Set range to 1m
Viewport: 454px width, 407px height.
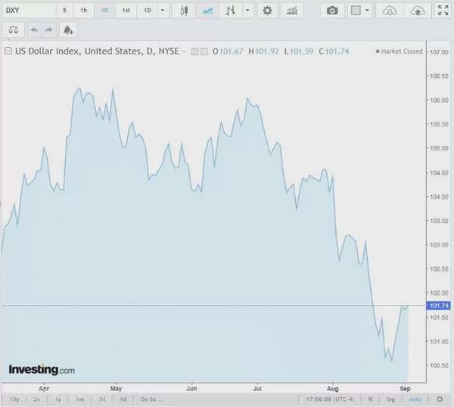(80, 399)
